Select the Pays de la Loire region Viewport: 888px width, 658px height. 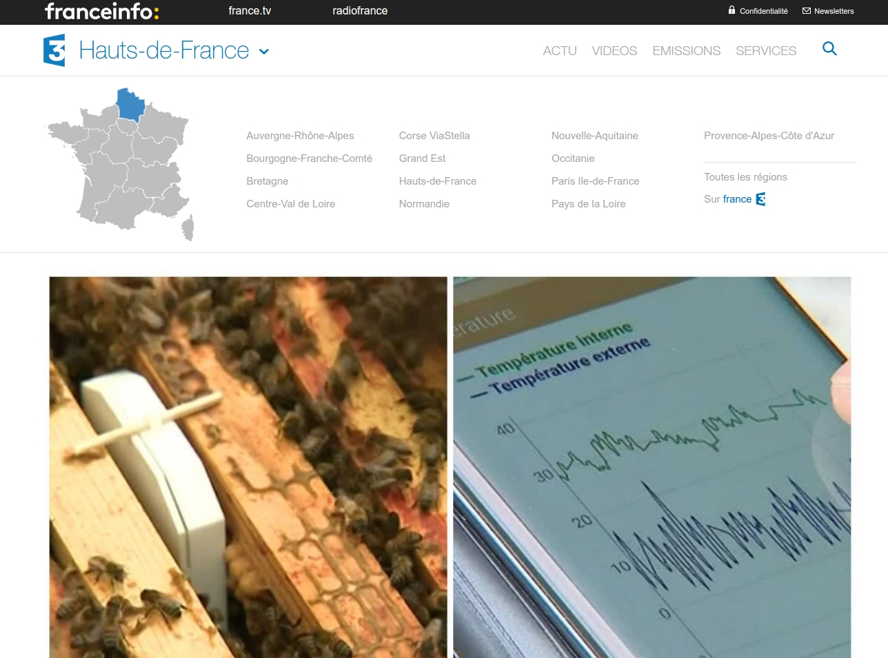click(589, 204)
